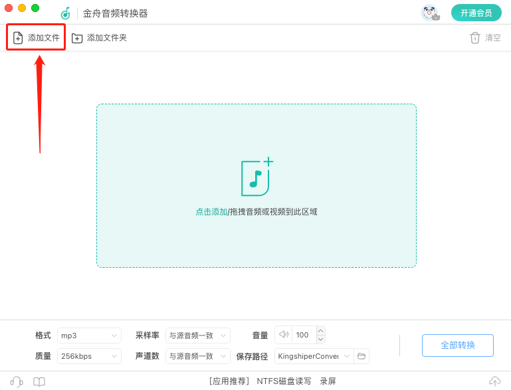The width and height of the screenshot is (511, 390).
Task: Click the 添加文件 (add file) button
Action: [x=36, y=38]
